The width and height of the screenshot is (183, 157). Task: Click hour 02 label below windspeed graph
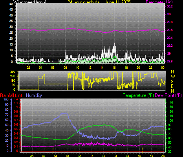28,68
